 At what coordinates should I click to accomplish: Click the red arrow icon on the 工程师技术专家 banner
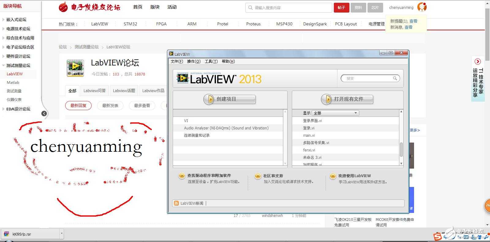[x=477, y=61]
